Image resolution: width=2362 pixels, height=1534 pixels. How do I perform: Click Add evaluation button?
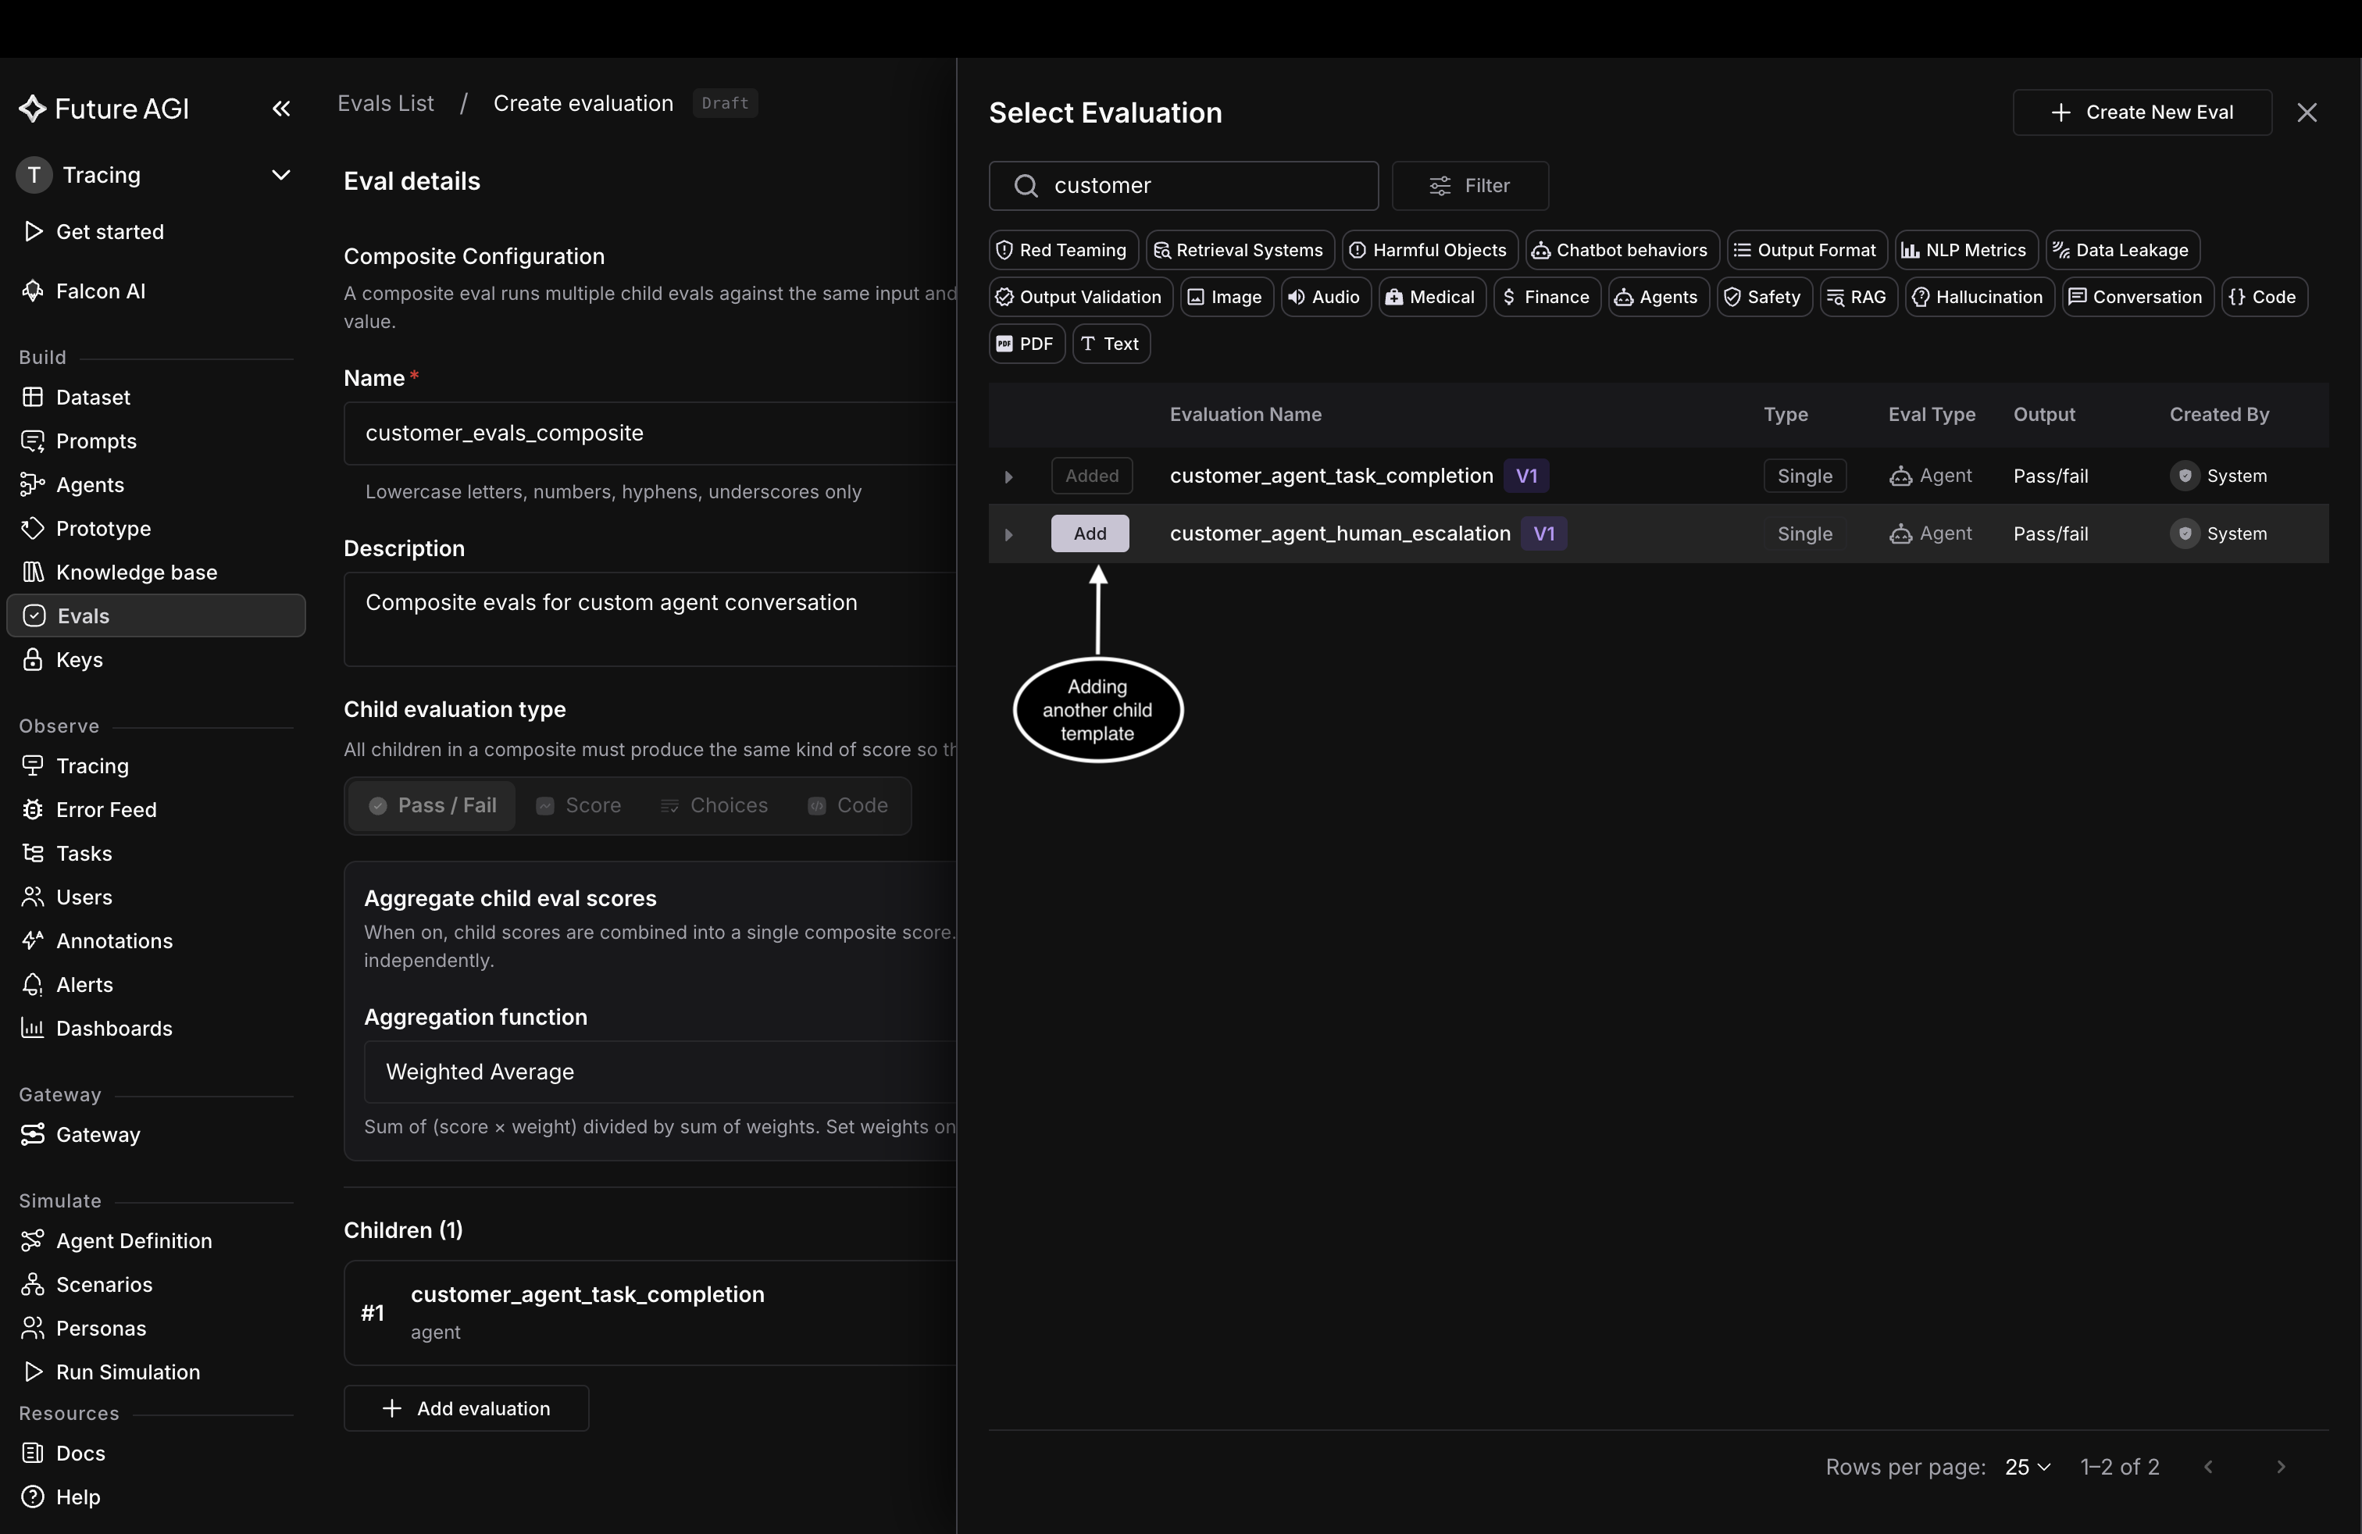click(466, 1407)
